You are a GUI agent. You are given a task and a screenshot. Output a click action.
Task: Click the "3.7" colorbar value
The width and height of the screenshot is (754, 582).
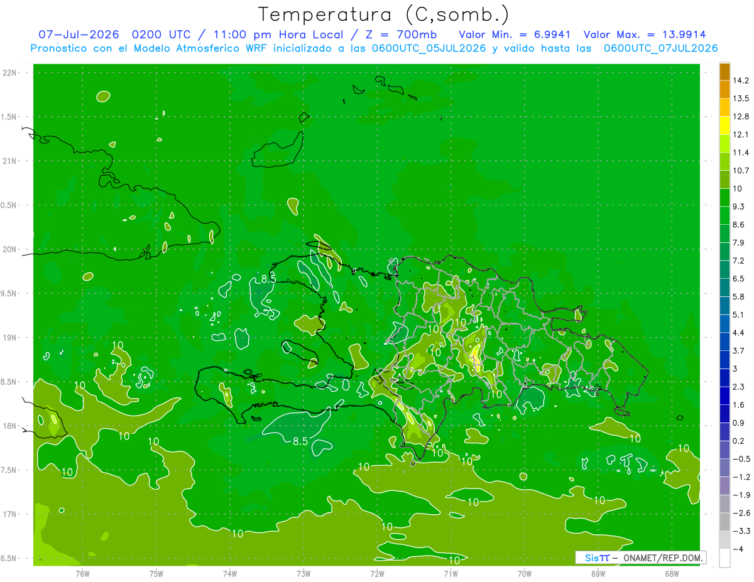tap(739, 350)
